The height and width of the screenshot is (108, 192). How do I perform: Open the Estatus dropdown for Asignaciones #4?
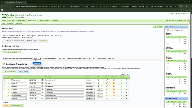[x=90, y=80]
